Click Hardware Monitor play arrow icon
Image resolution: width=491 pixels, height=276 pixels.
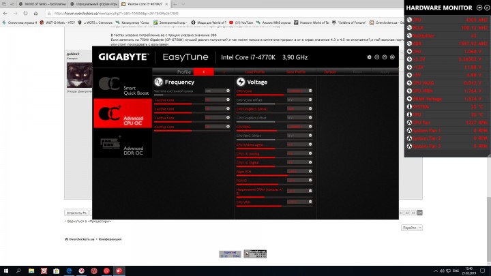[x=479, y=7]
